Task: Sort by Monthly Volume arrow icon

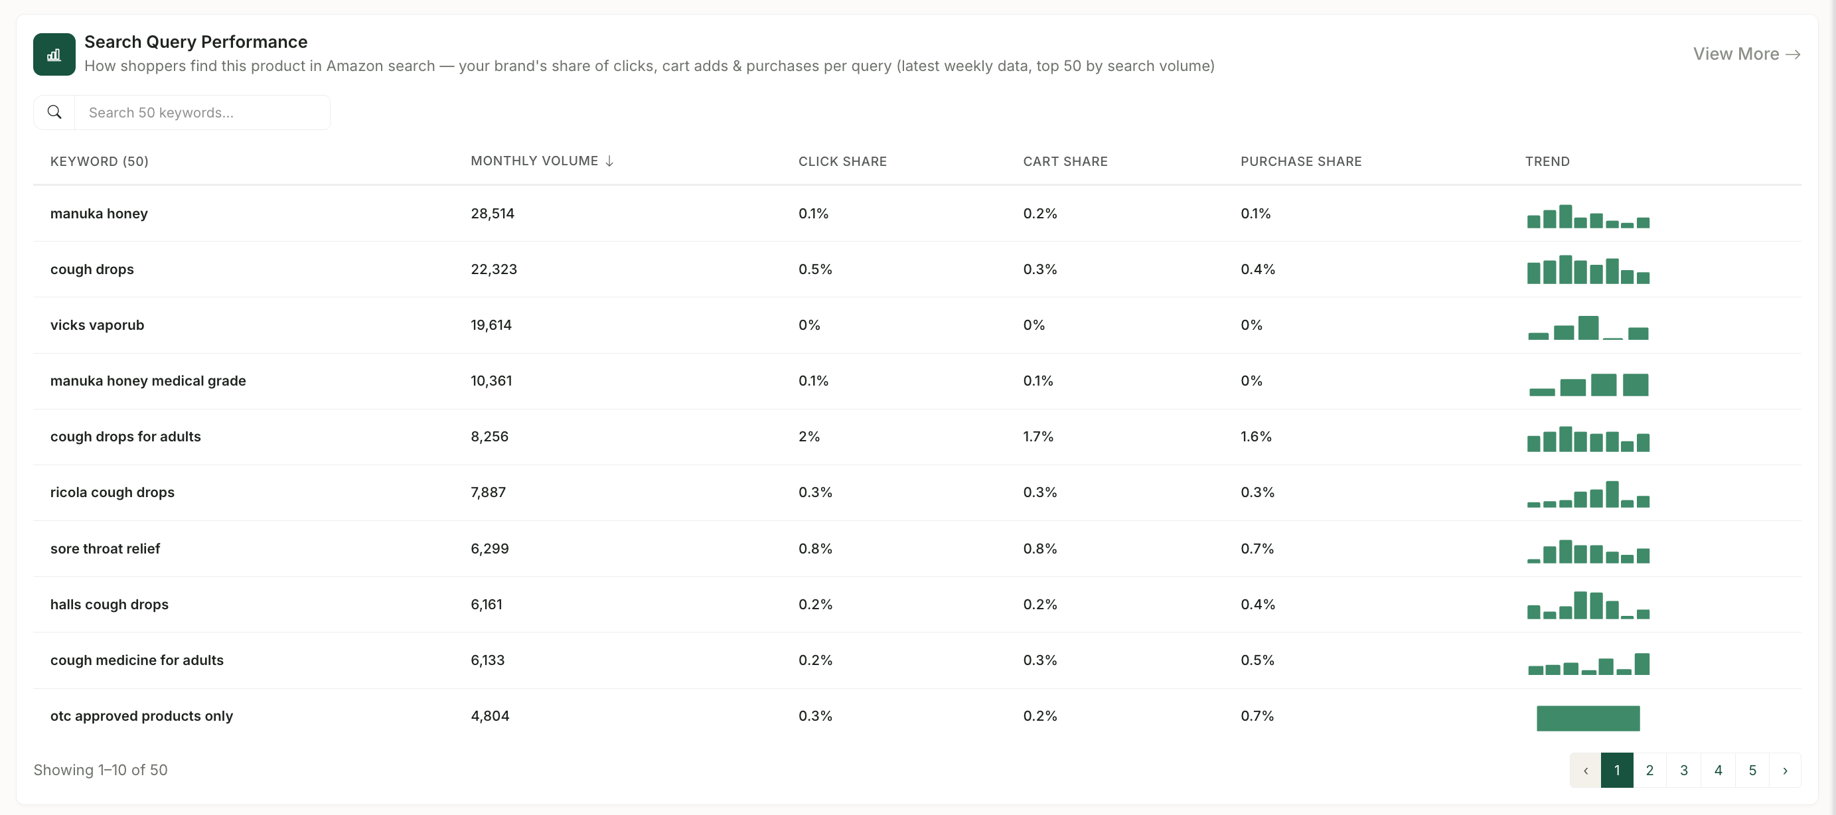Action: 609,162
